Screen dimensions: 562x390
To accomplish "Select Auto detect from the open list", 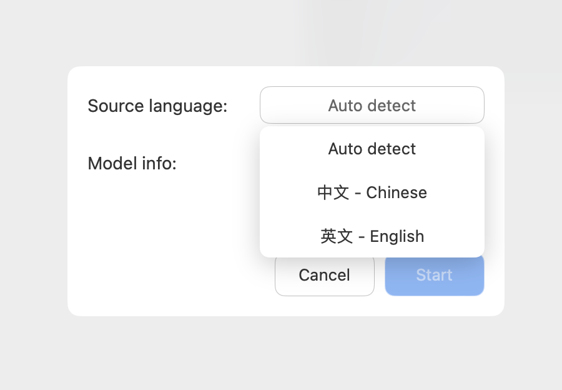I will 372,149.
